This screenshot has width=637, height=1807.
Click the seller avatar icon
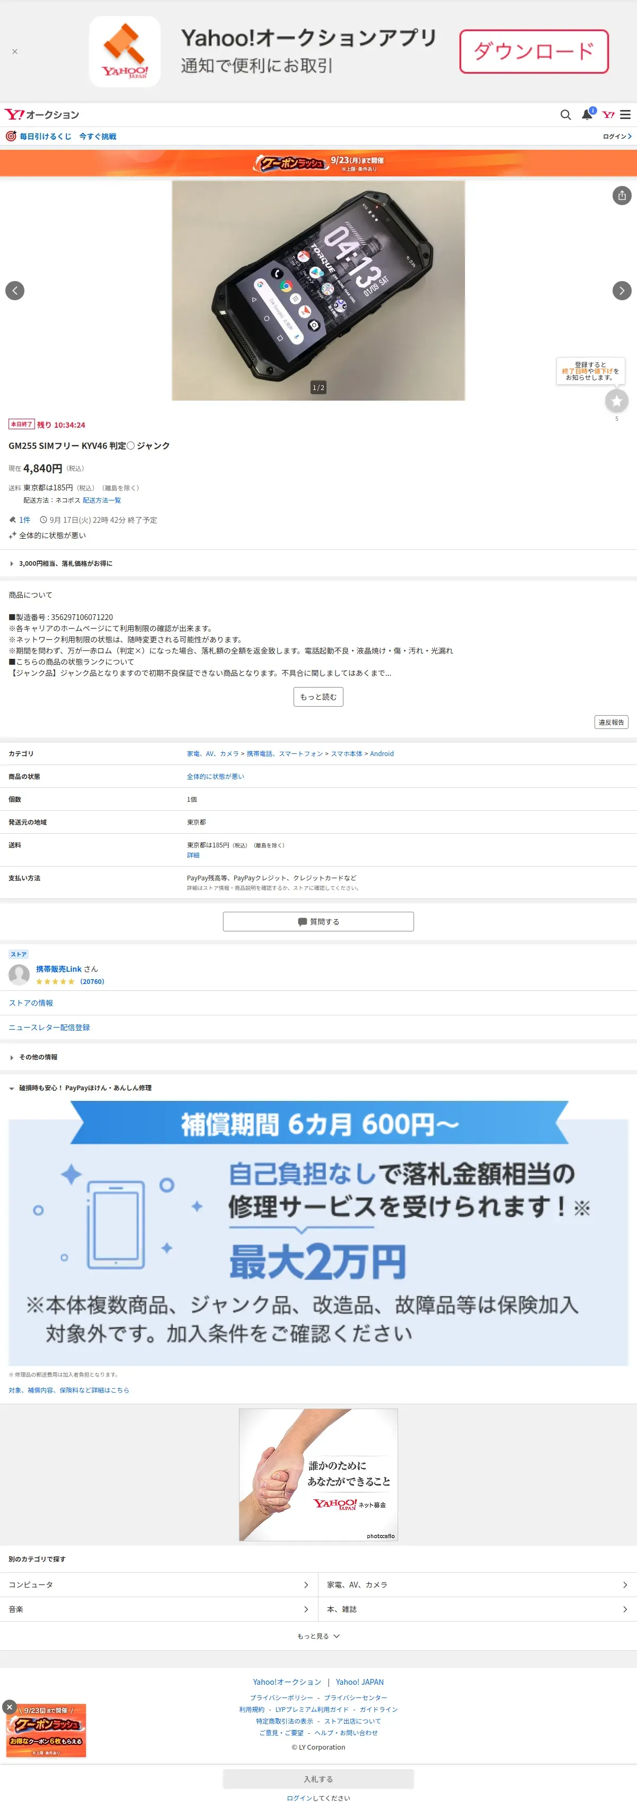click(19, 974)
